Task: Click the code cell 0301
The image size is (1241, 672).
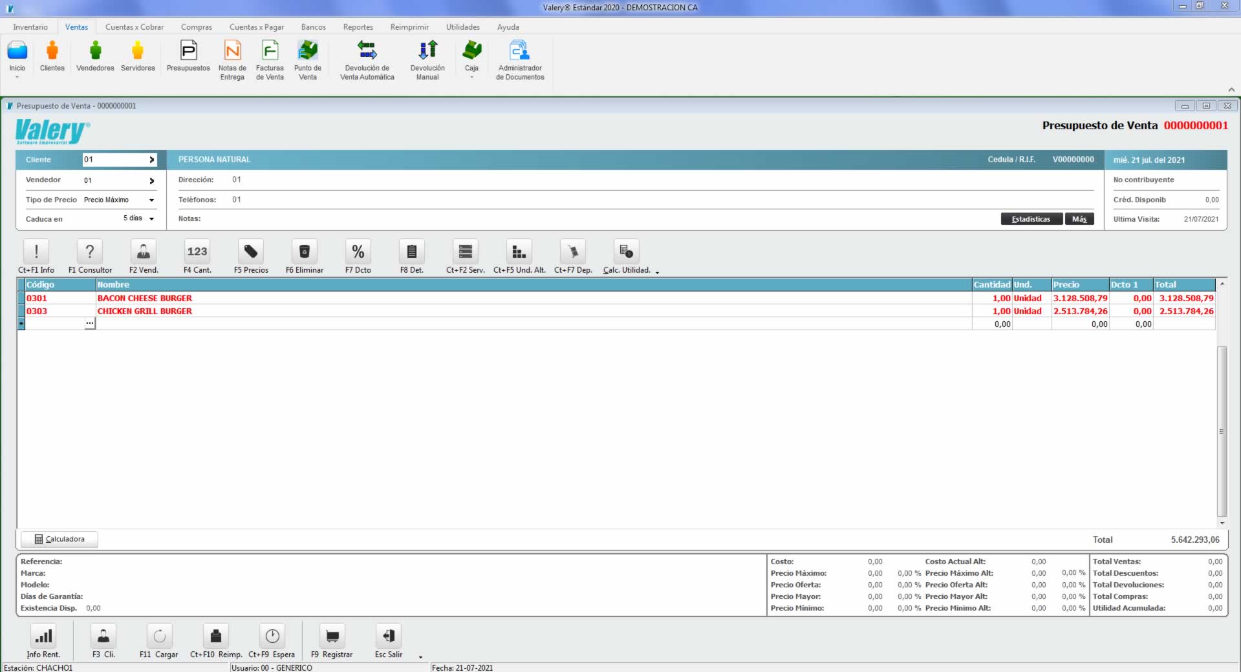Action: tap(59, 298)
